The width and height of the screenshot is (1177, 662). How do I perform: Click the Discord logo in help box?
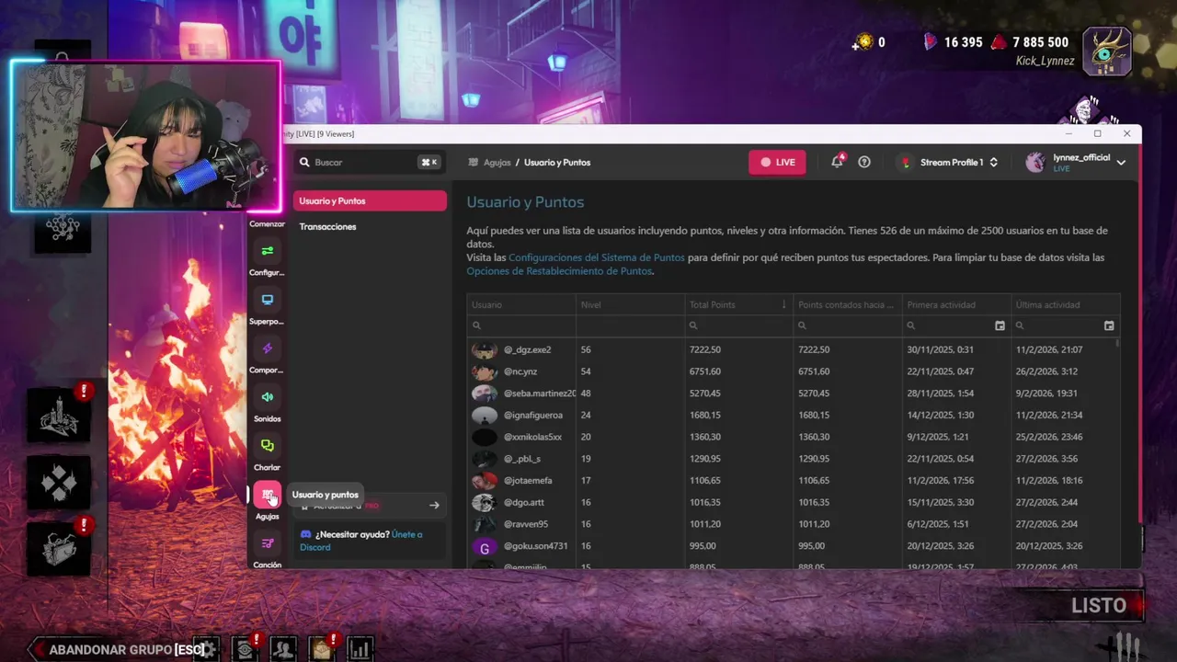coord(305,534)
